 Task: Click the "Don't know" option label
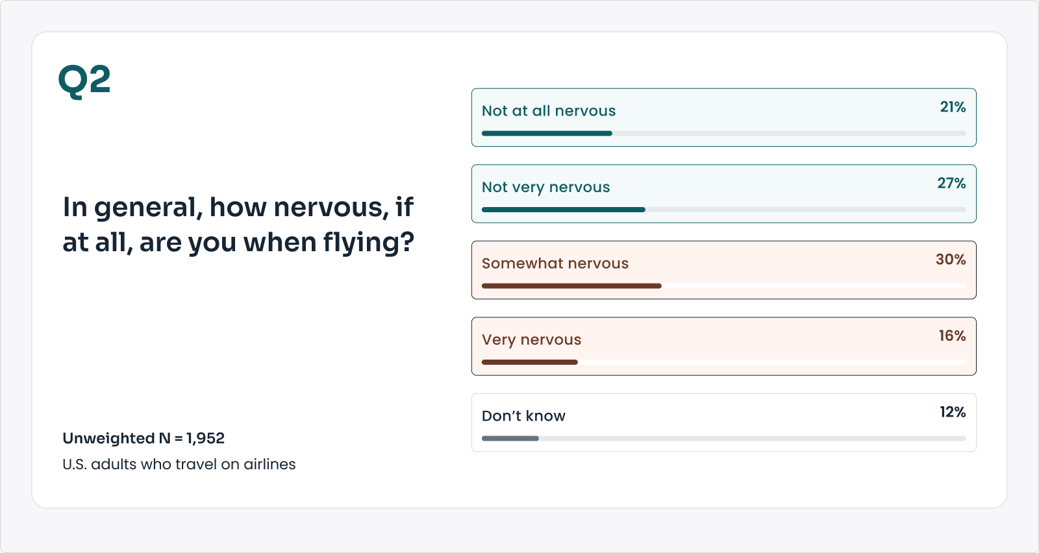click(523, 416)
